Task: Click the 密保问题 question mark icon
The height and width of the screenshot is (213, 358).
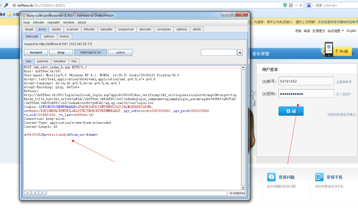Action: coord(271,177)
